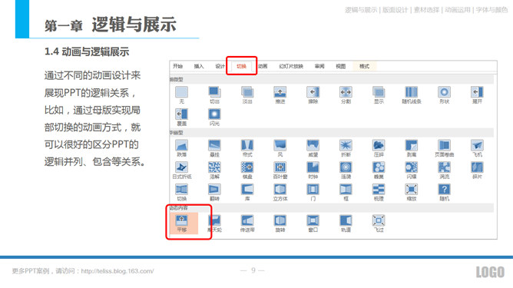Click the 切换 (Transitions) ribbon tab
Image resolution: width=513 pixels, height=288 pixels.
[241, 66]
